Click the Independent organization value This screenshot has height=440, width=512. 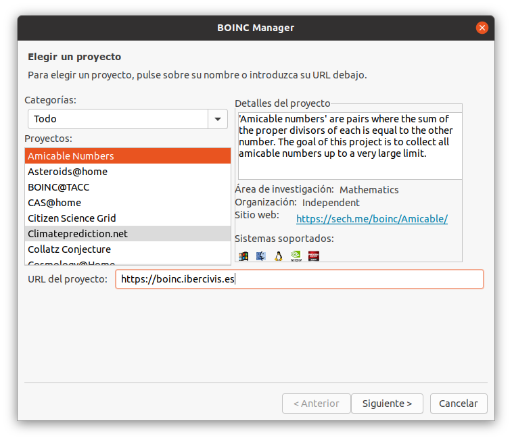pyautogui.click(x=331, y=203)
